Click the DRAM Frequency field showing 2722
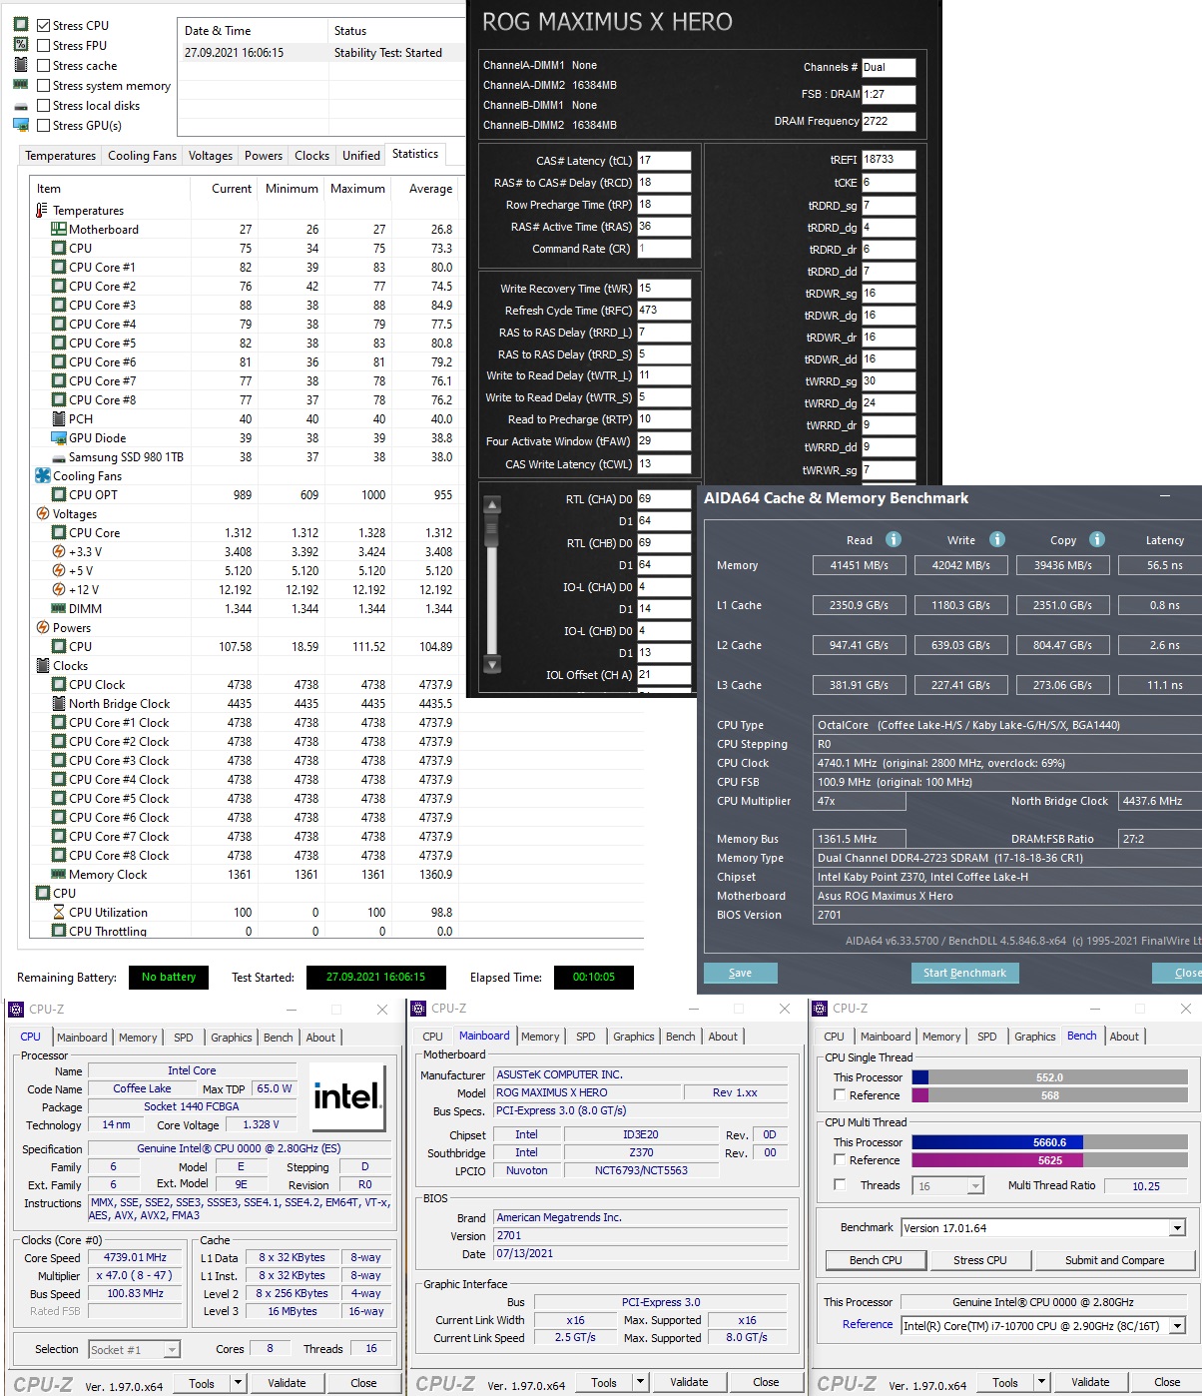 (889, 121)
